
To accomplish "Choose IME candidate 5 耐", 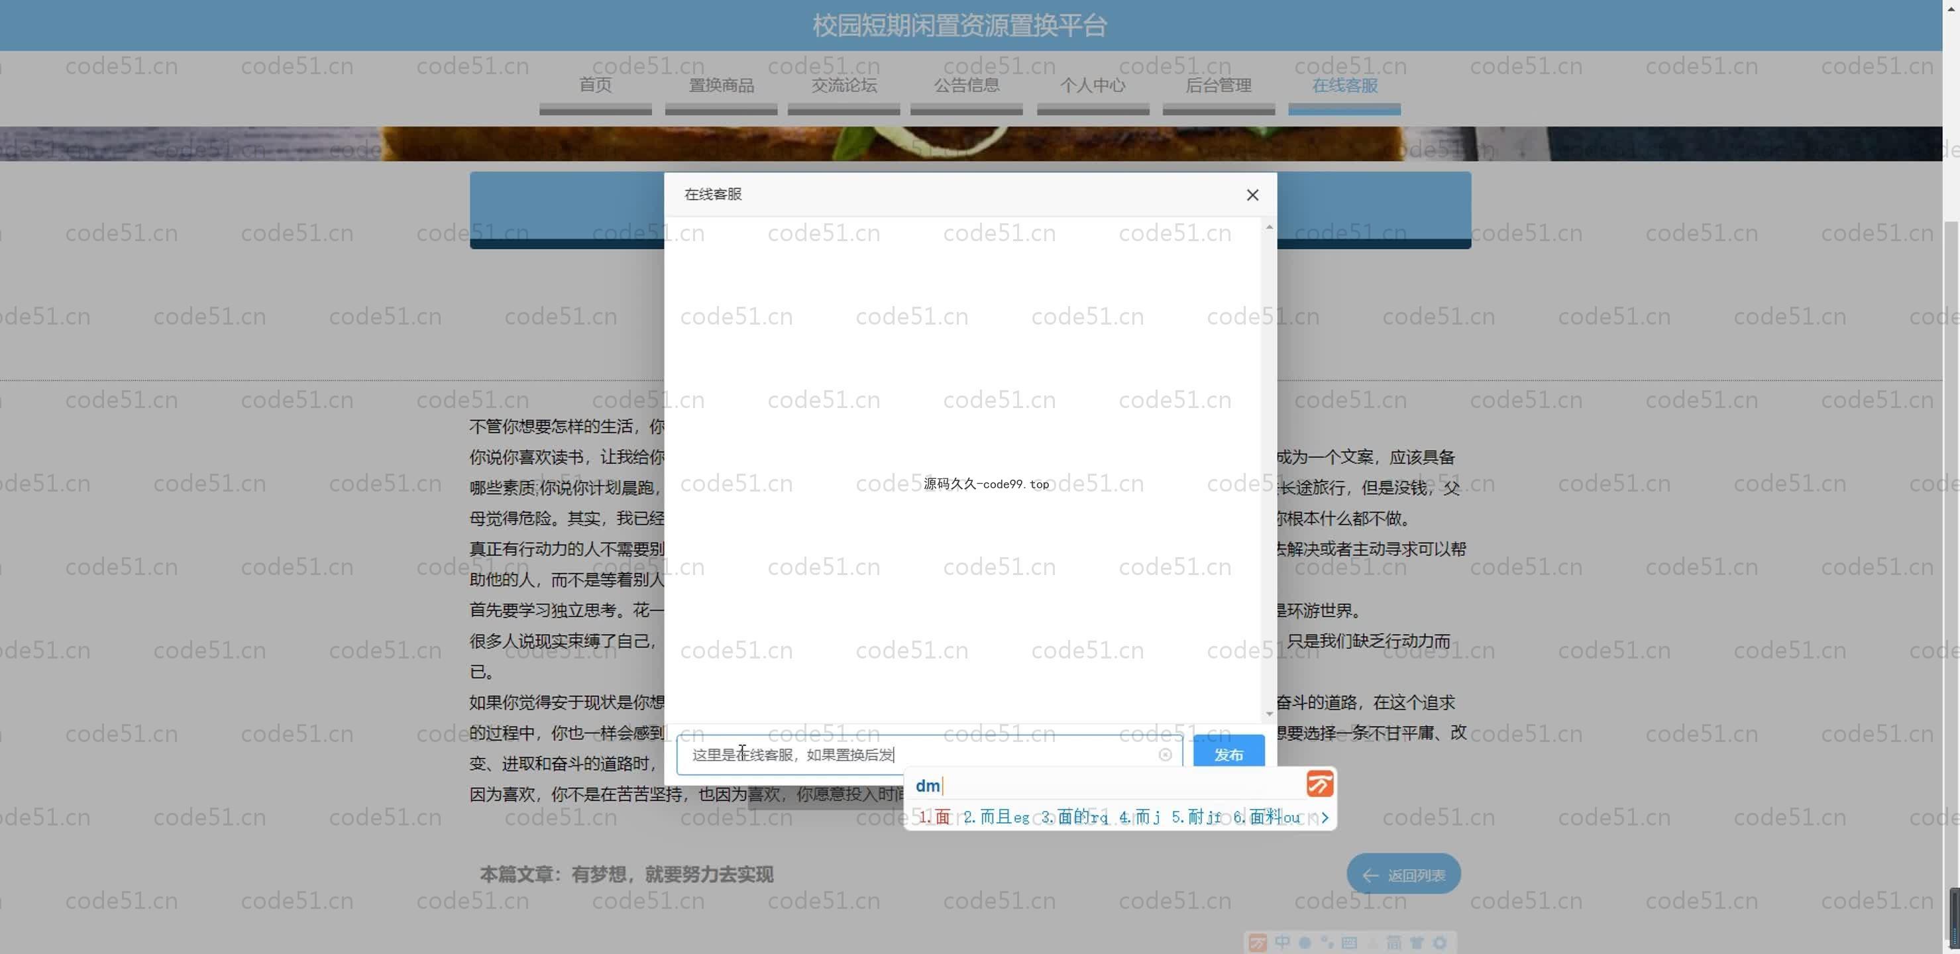I will point(1196,817).
